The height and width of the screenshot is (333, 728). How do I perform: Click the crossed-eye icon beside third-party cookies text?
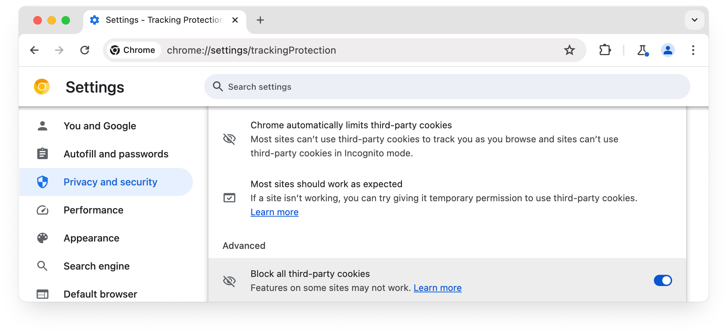229,139
